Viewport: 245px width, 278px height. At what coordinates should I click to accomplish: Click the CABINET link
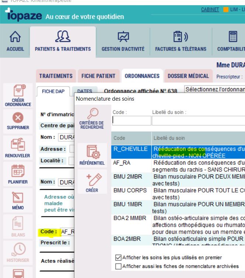[x=210, y=10]
